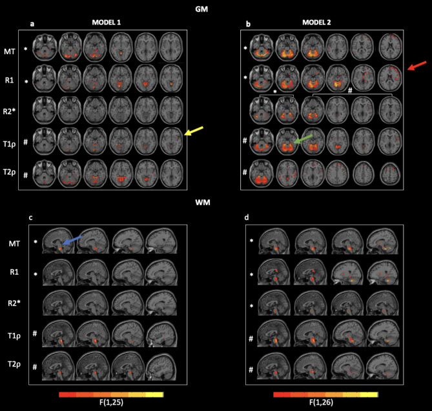Viewport: 432px width, 411px height.
Task: Open the second T1ρ sagittal slice in panel c
Action: pyautogui.click(x=93, y=333)
